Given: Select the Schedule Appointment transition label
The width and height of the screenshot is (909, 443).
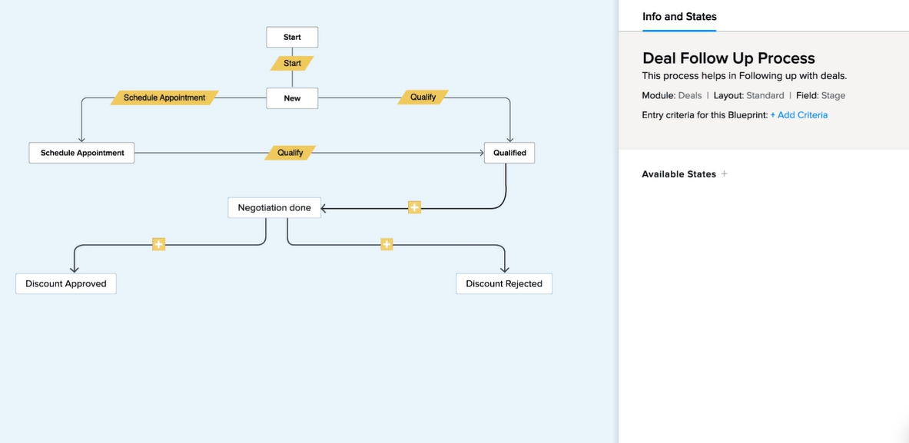Looking at the screenshot, I should (x=164, y=98).
